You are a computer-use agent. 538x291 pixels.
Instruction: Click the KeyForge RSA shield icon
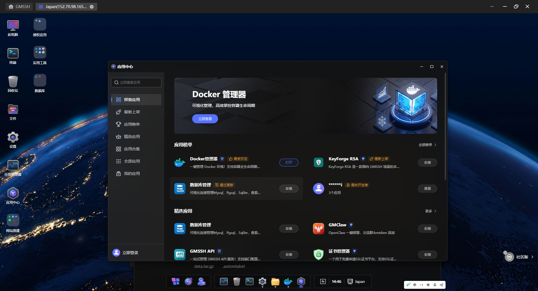click(x=319, y=163)
